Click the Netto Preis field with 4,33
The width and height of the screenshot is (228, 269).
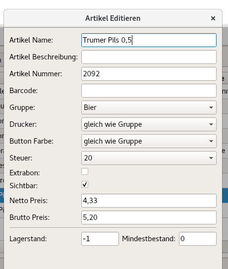pyautogui.click(x=149, y=200)
